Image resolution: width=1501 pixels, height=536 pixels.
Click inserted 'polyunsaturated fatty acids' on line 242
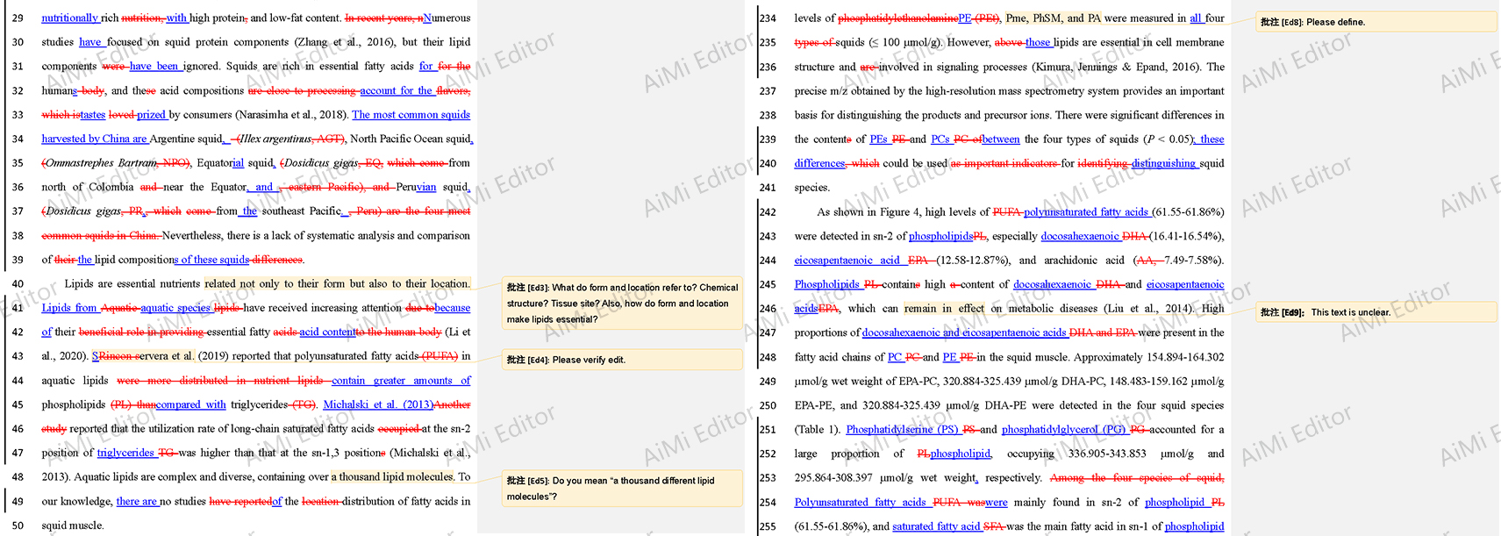coord(1086,212)
